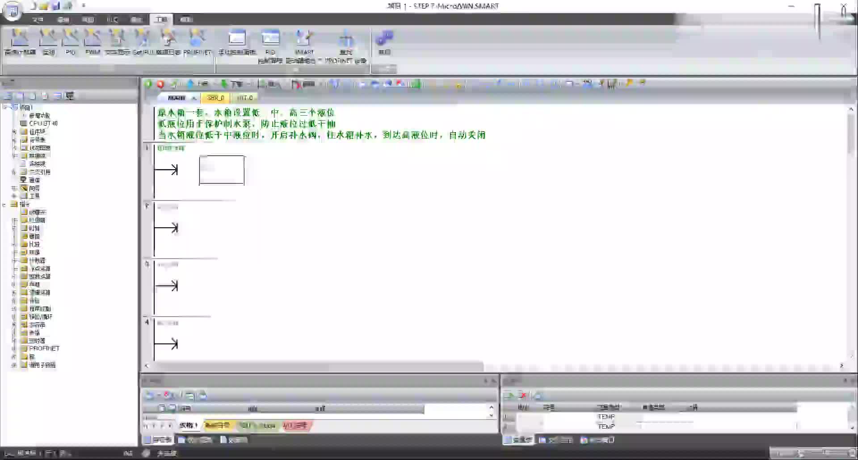Open the Get/Put wizard icon
Screen dimensions: 858x460
(x=143, y=42)
